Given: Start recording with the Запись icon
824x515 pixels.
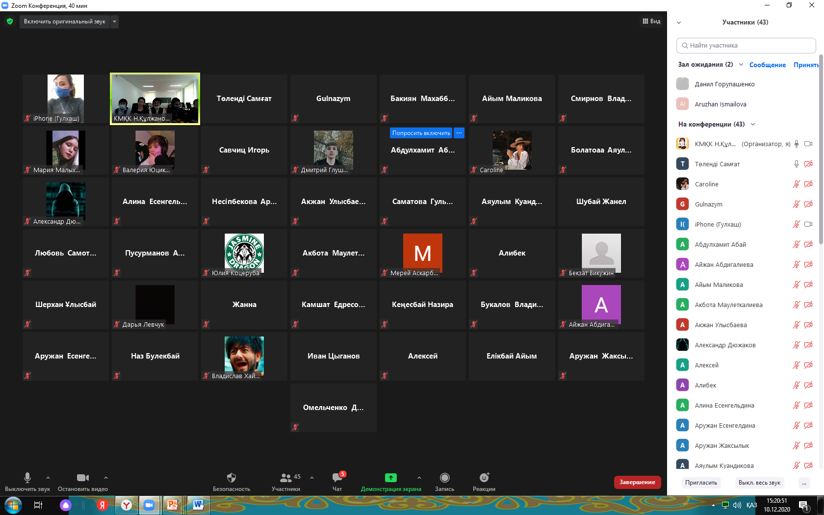Looking at the screenshot, I should (x=444, y=478).
